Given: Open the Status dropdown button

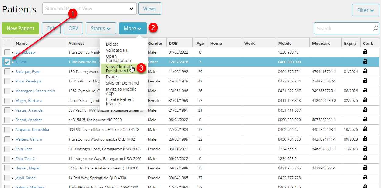Looking at the screenshot, I should [x=101, y=28].
